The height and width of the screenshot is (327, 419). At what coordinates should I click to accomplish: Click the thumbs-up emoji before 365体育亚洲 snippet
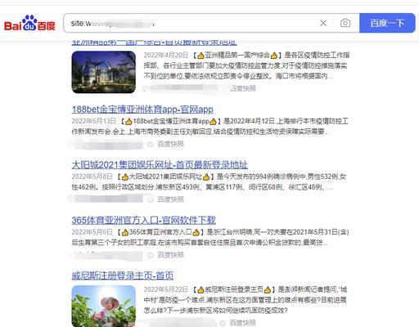click(x=125, y=232)
